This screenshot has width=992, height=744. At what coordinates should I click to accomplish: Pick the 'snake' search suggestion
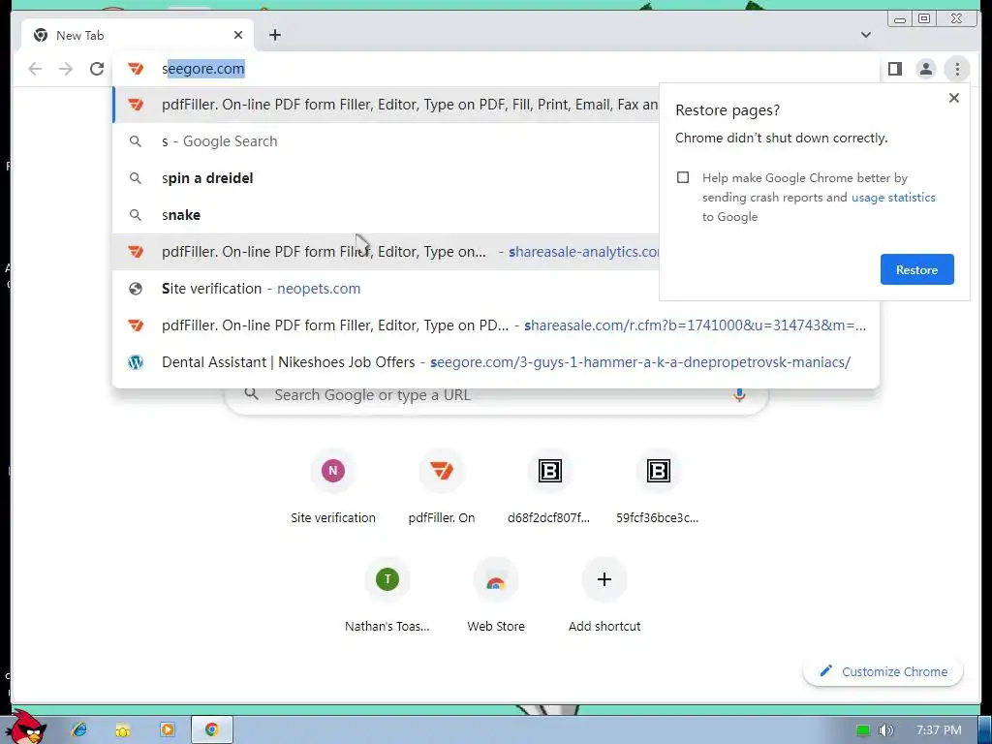point(386,214)
